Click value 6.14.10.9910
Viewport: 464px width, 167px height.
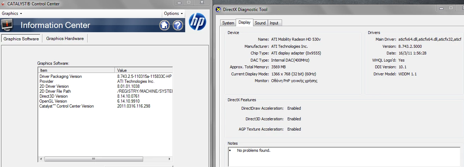128,101
